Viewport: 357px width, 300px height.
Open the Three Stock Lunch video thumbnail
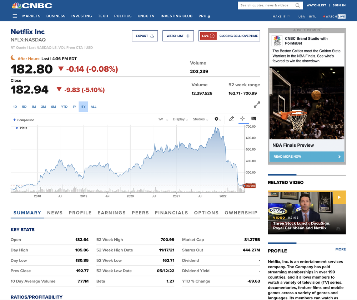[307, 213]
